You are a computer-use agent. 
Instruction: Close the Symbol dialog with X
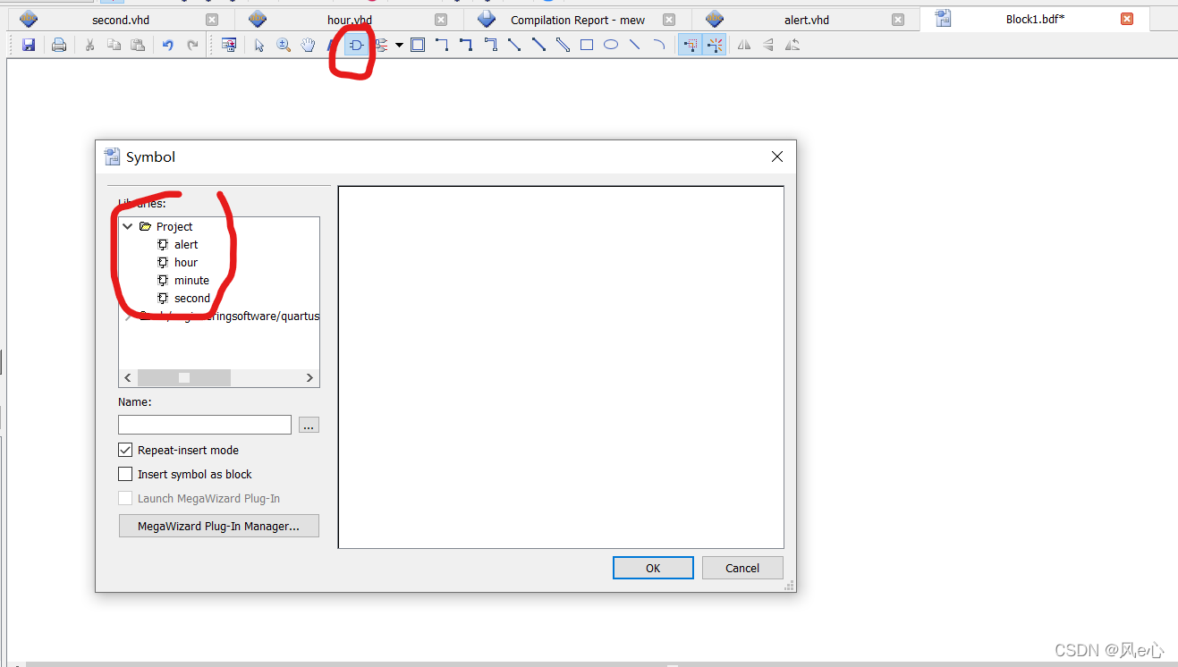click(777, 156)
